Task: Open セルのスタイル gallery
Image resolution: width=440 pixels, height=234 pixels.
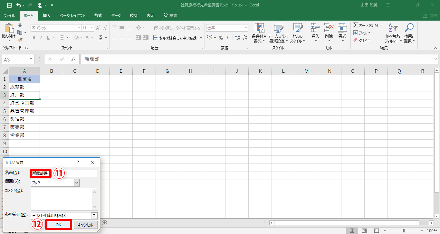Action: click(x=297, y=33)
